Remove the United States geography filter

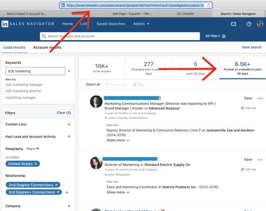[36, 164]
